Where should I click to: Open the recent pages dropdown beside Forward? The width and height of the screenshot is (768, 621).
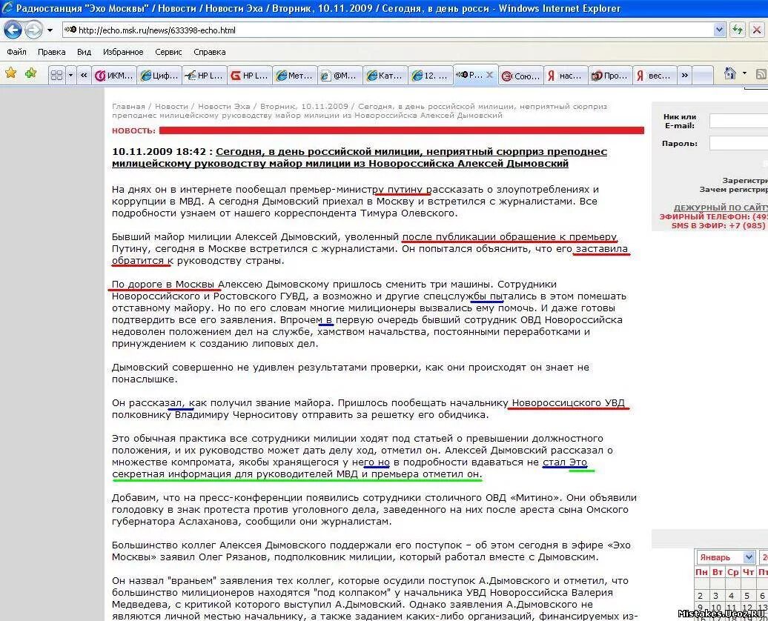coord(50,30)
